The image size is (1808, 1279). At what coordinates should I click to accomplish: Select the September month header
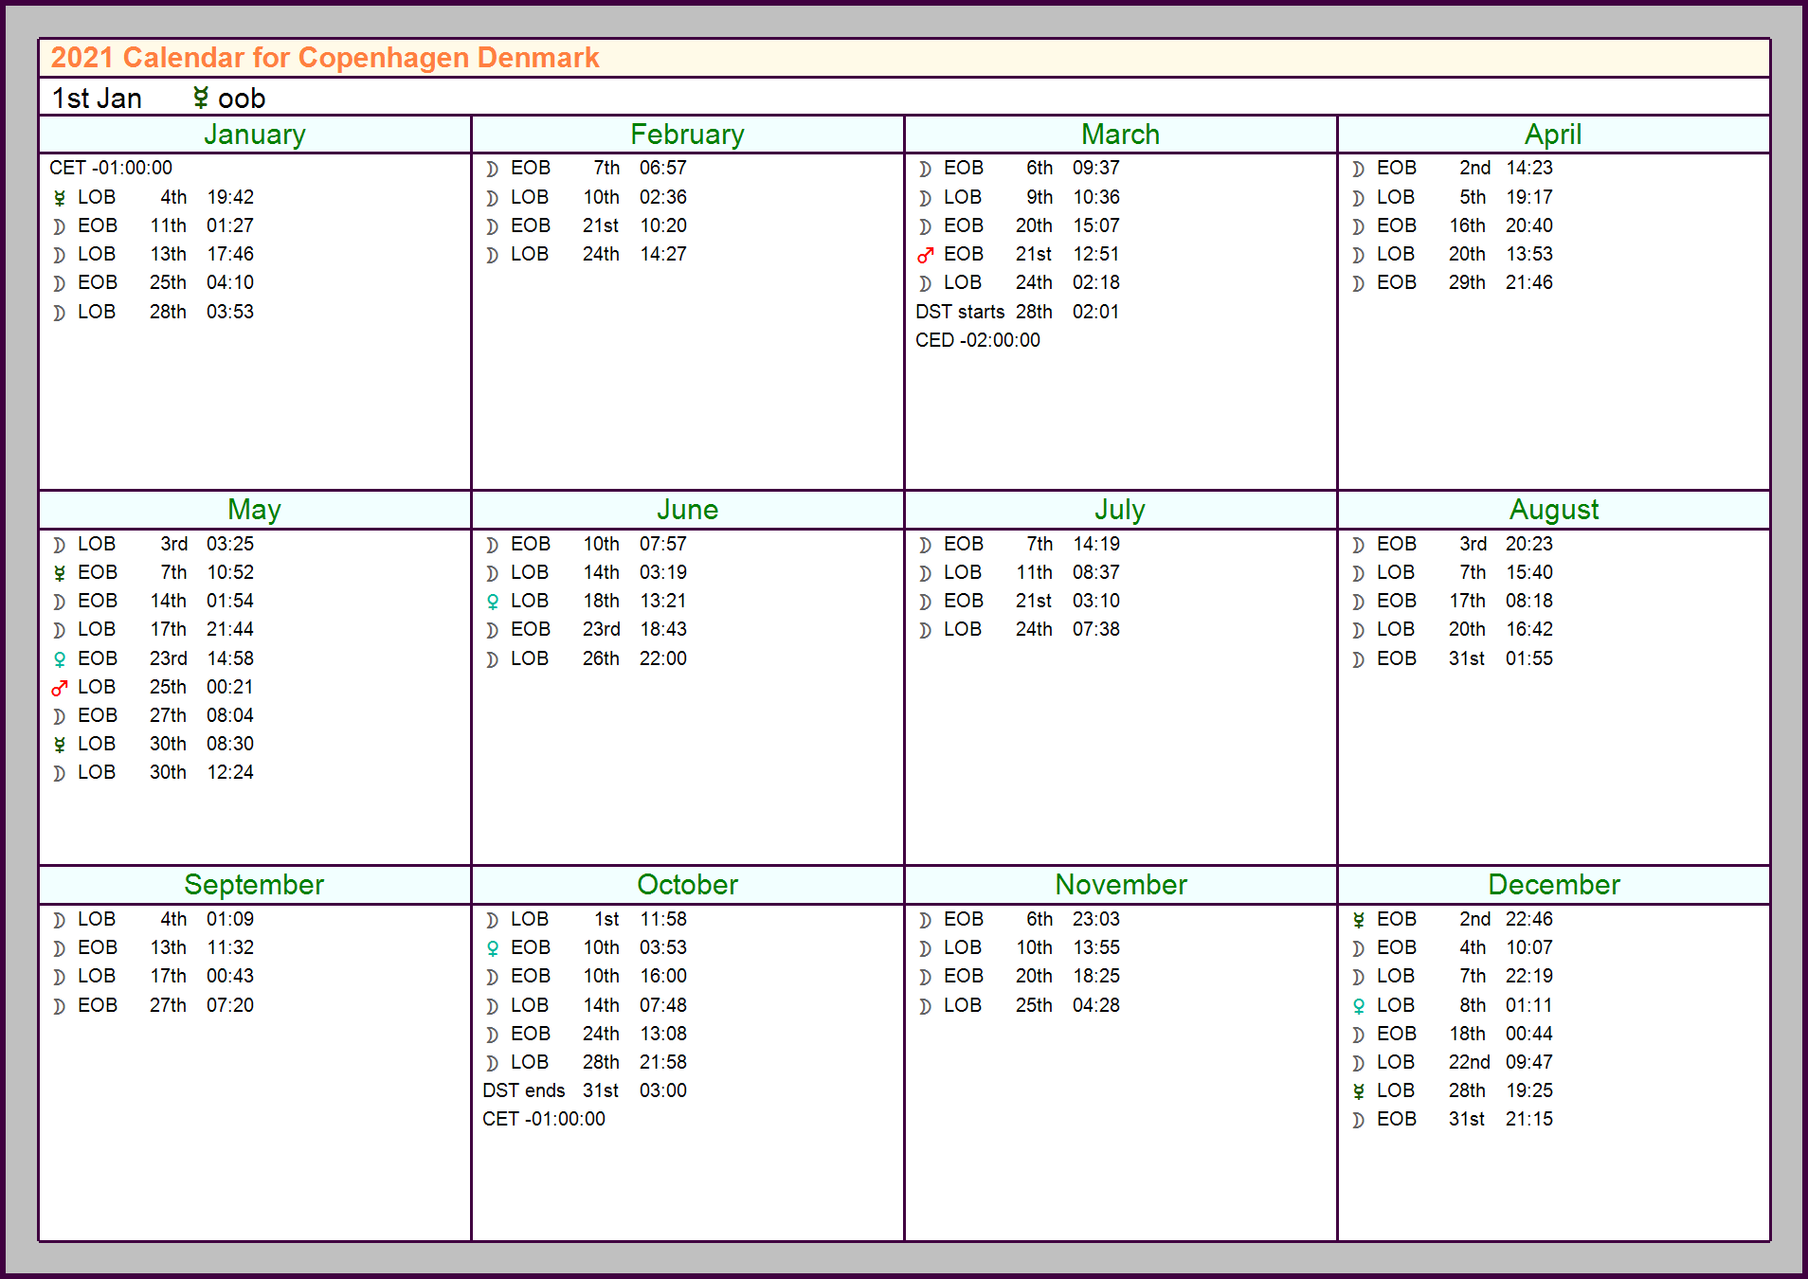255,885
